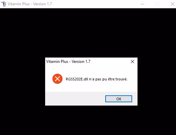Close the Vitamin Plus main window
This screenshot has height=135, width=176.
pos(172,4)
